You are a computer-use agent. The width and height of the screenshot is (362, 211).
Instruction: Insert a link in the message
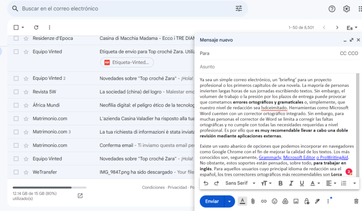[264, 201]
